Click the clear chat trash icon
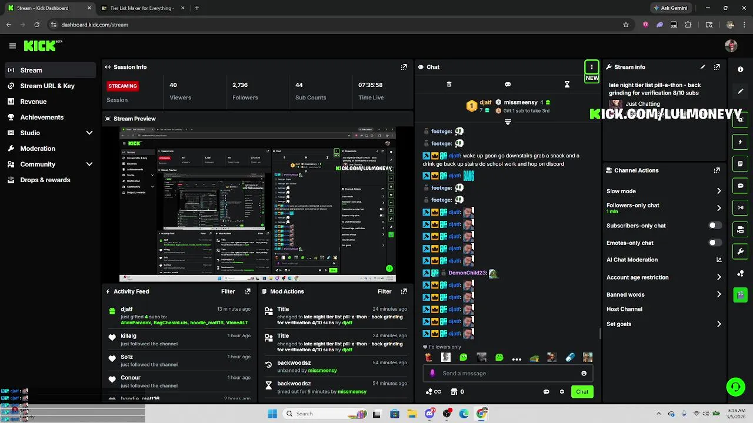Image resolution: width=753 pixels, height=423 pixels. click(449, 85)
